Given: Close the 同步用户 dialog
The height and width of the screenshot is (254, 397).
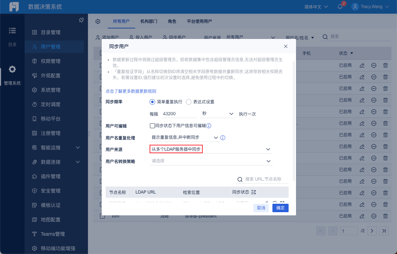Looking at the screenshot, I should click(x=285, y=46).
